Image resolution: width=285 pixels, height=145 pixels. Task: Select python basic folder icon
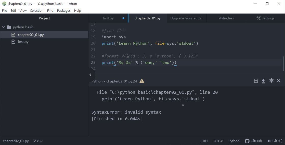pos(9,27)
